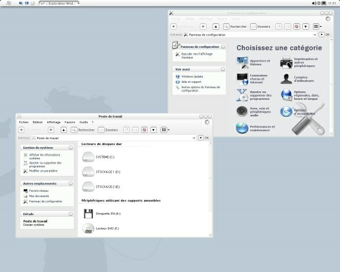Click scroll-down arrow in Poste de travail

pos(210,235)
